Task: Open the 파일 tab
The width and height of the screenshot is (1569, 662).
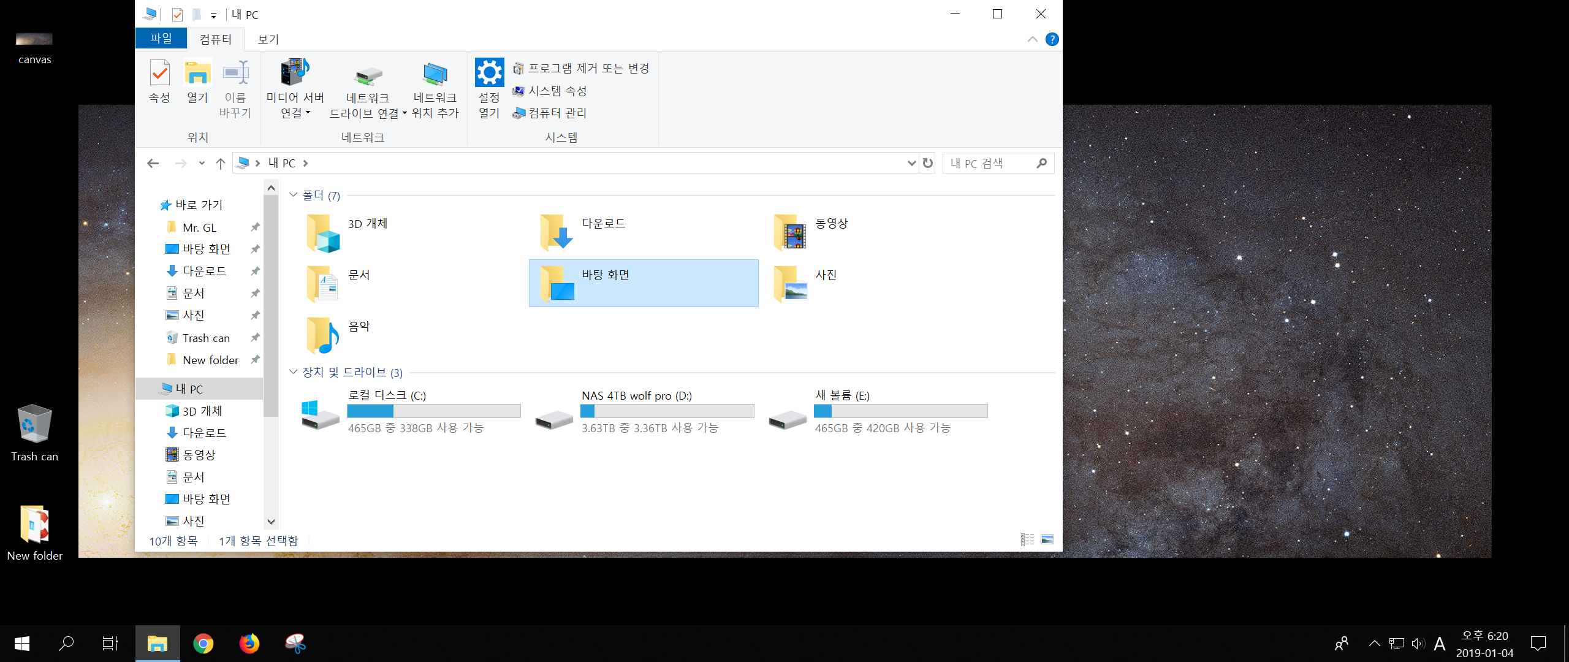Action: pos(161,38)
